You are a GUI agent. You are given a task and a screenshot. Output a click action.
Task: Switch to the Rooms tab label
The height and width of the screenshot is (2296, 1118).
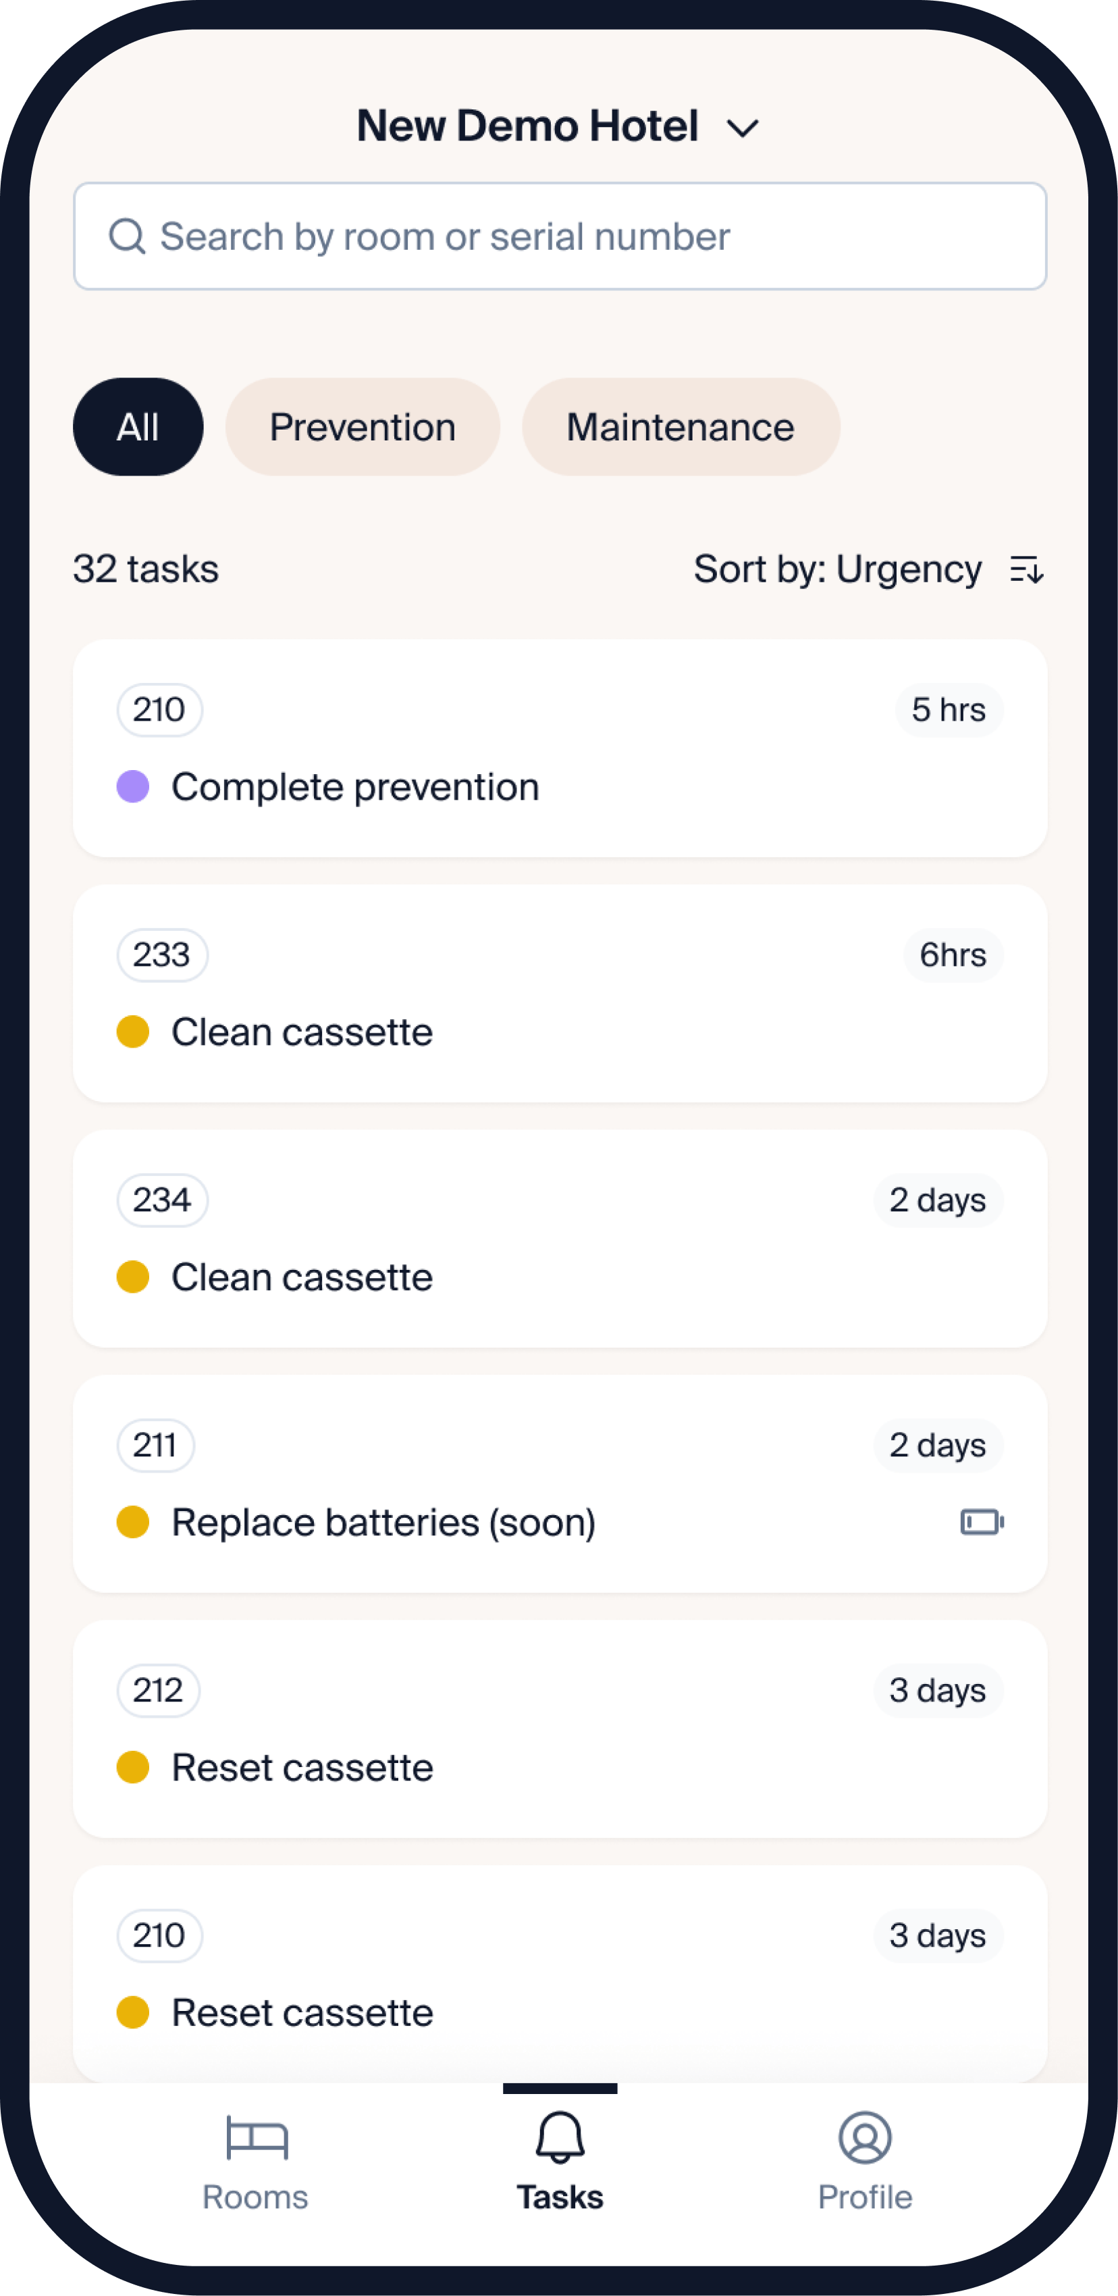coord(255,2197)
